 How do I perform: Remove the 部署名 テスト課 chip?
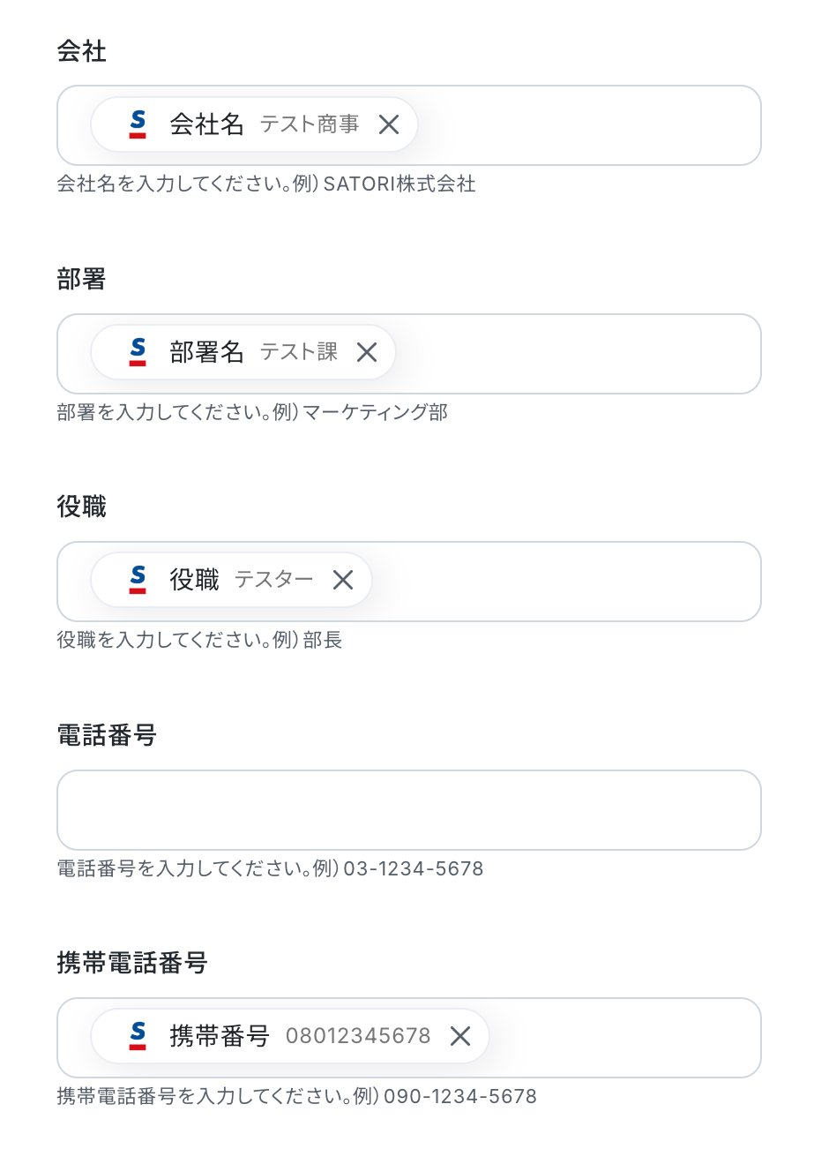[367, 352]
